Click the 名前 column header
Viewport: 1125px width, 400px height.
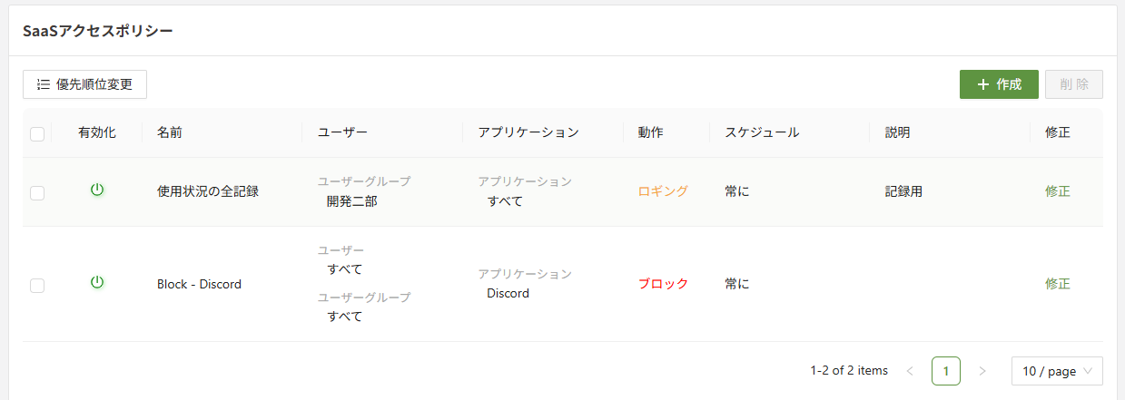[x=170, y=132]
